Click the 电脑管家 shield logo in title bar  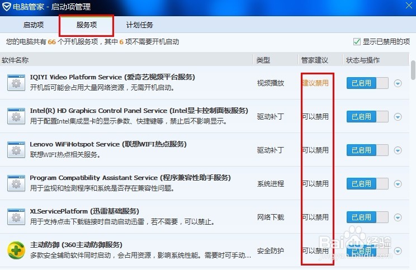6,6
